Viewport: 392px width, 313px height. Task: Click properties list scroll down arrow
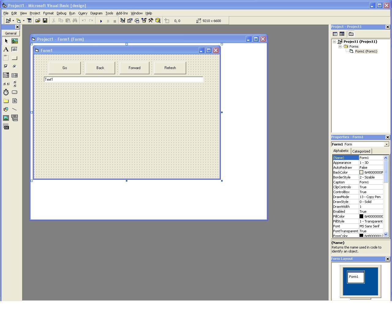click(386, 234)
